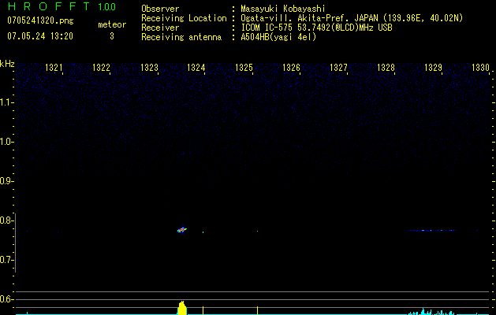The width and height of the screenshot is (496, 315).
Task: Click time axis label 1325
Action: tap(244, 68)
